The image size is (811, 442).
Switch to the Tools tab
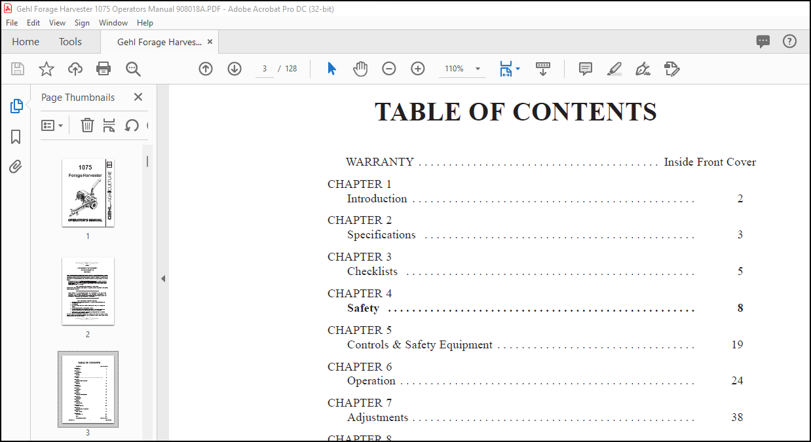pos(70,41)
